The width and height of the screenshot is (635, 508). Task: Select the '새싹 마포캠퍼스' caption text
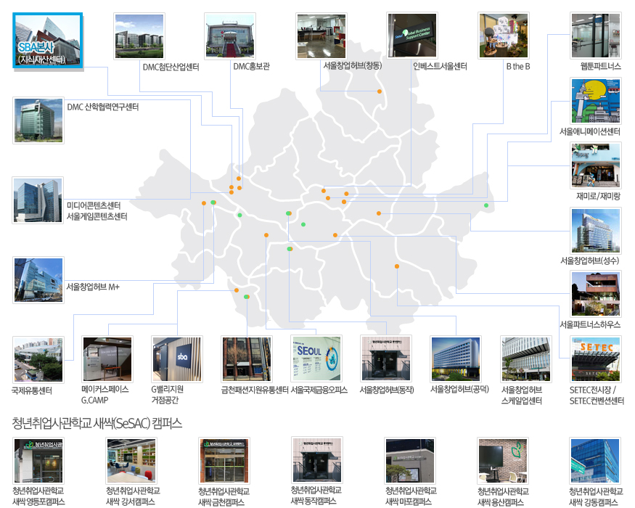click(408, 501)
